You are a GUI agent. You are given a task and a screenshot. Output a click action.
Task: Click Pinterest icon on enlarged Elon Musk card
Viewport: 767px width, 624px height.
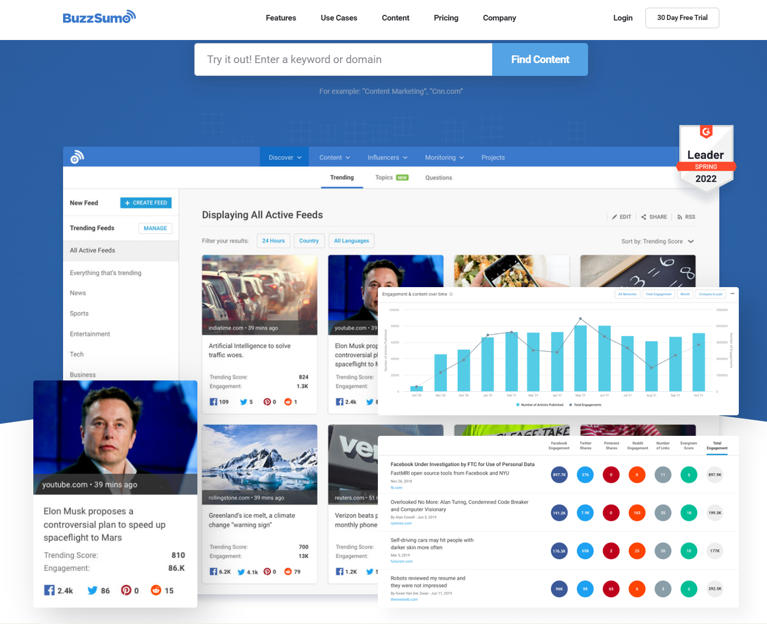pyautogui.click(x=126, y=590)
